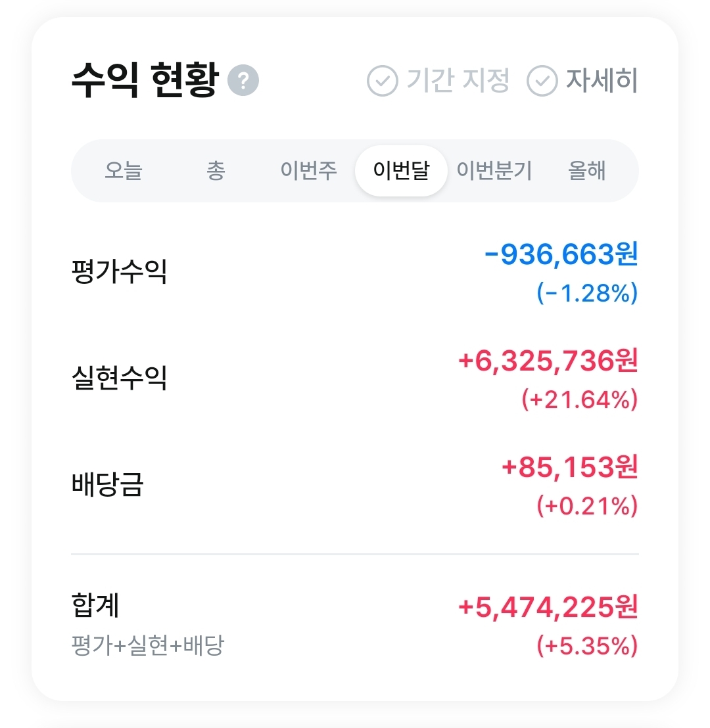Click the 배당금 row label
This screenshot has height=728, width=710.
coord(107,484)
